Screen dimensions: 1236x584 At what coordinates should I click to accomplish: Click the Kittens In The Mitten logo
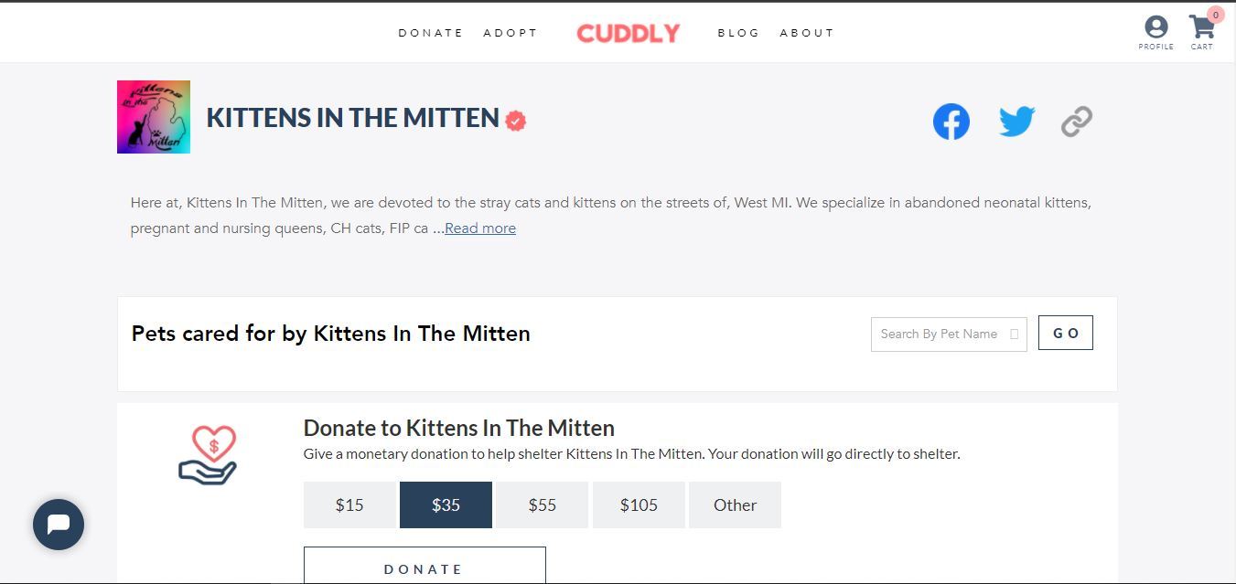coord(154,117)
